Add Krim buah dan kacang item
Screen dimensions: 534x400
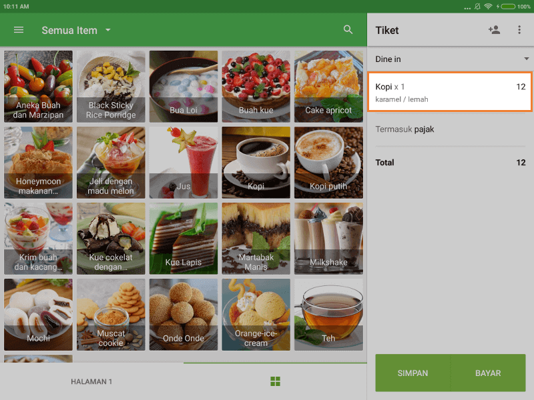(38, 239)
